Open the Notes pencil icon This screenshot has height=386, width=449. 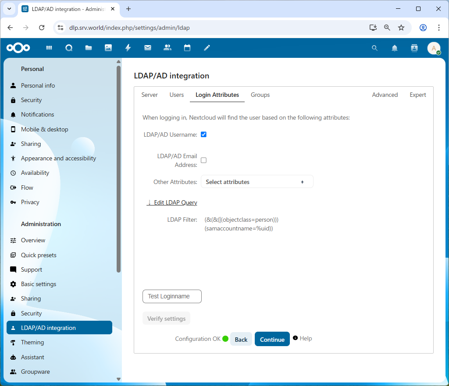coord(207,48)
